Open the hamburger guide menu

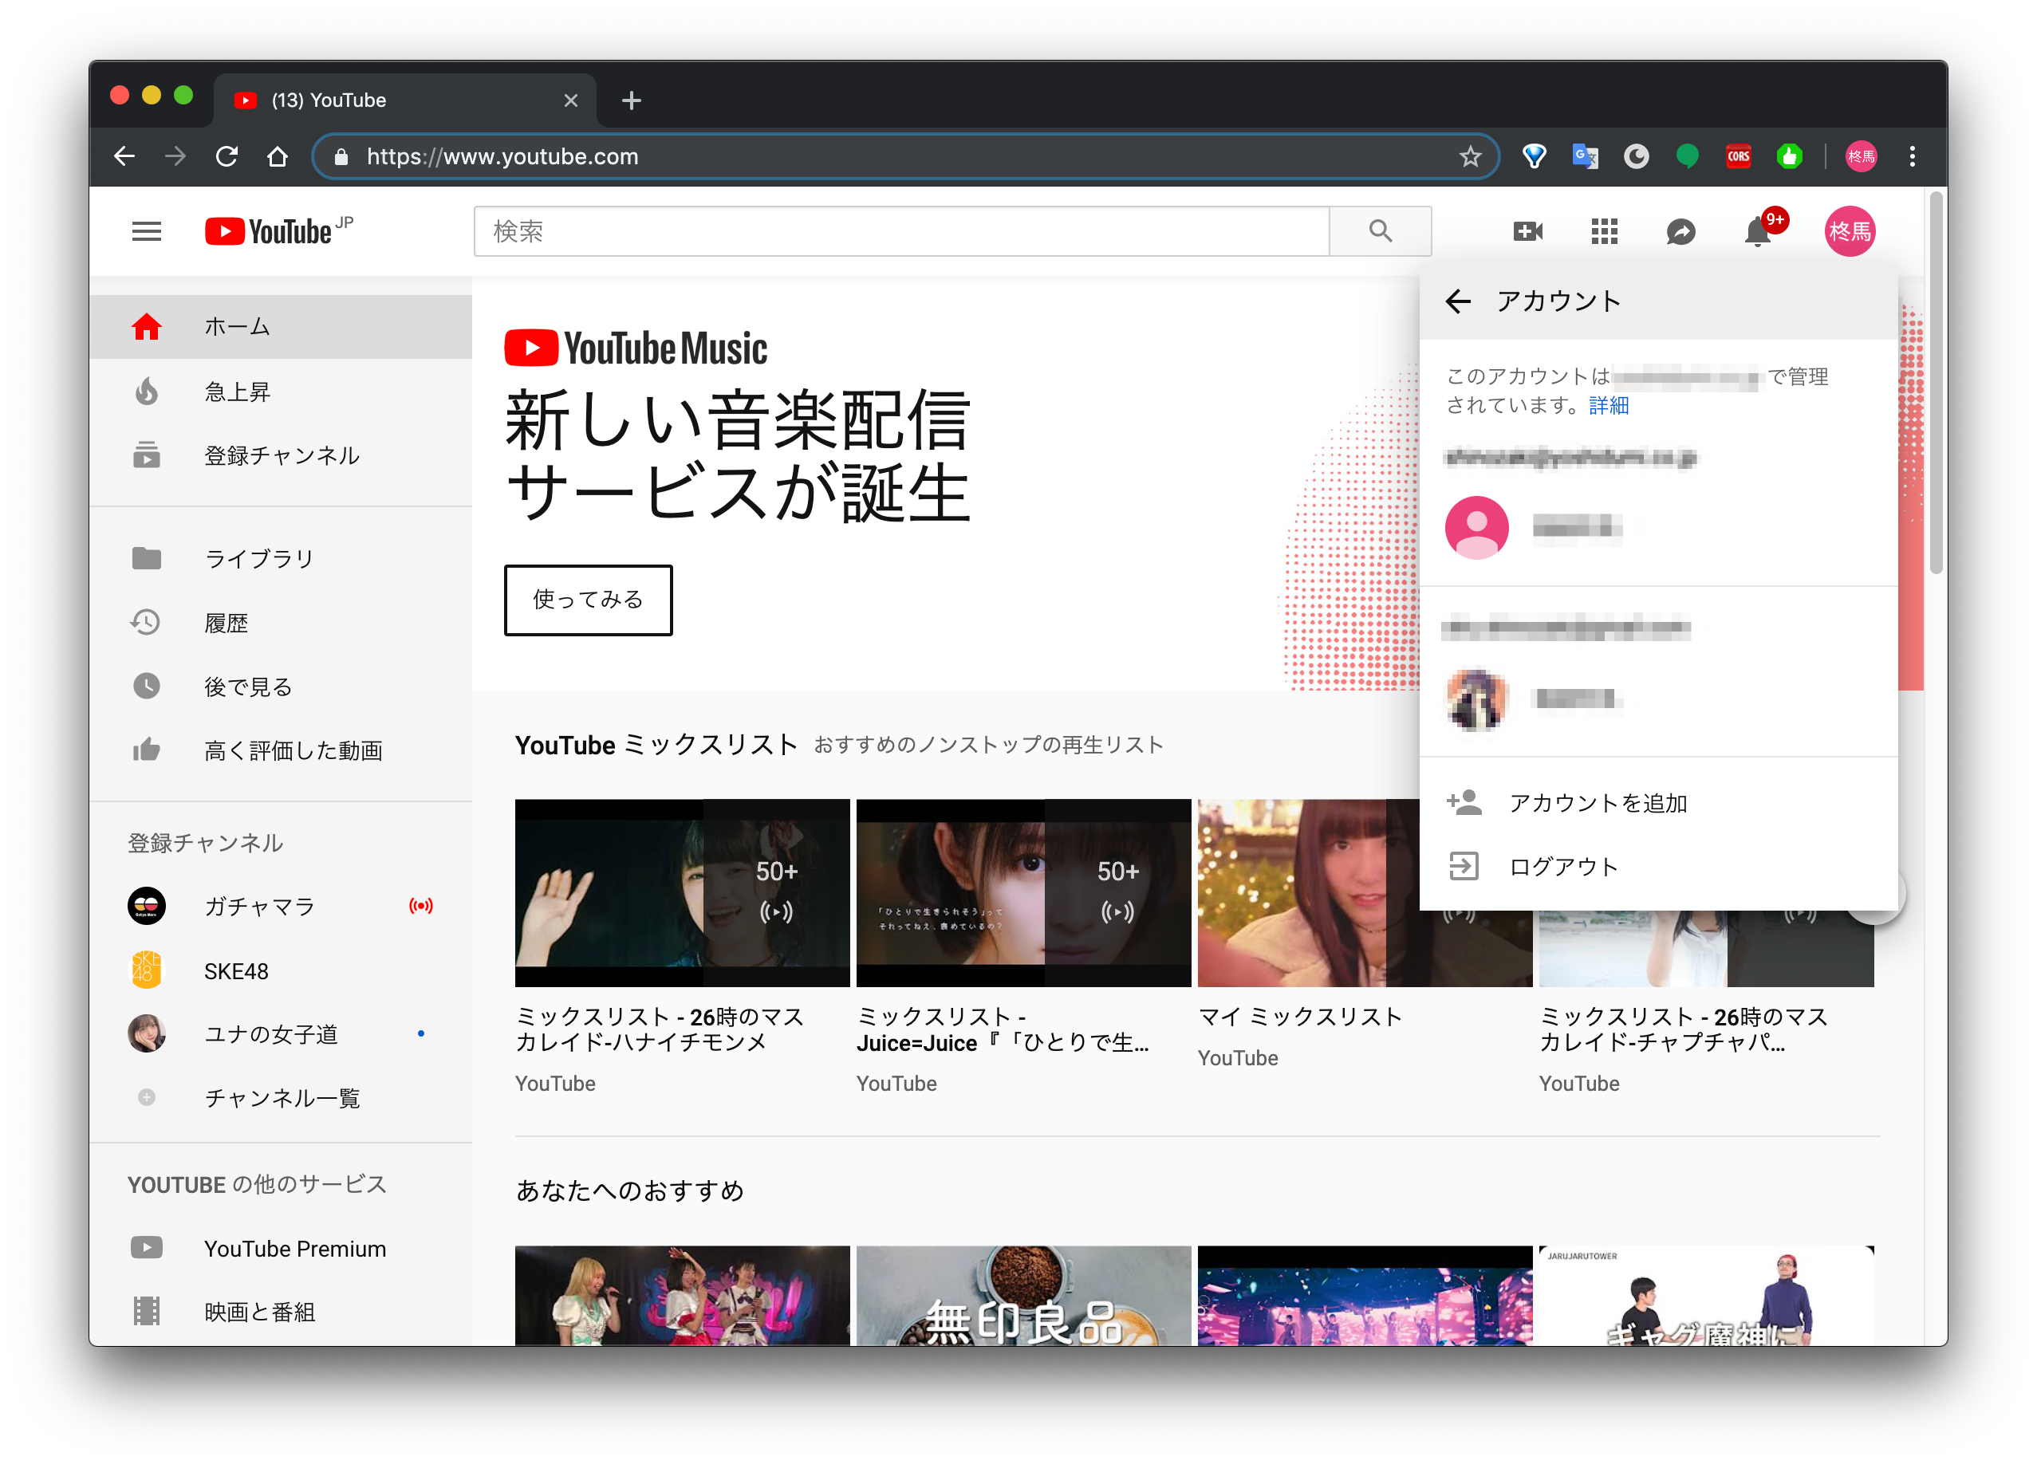point(147,232)
